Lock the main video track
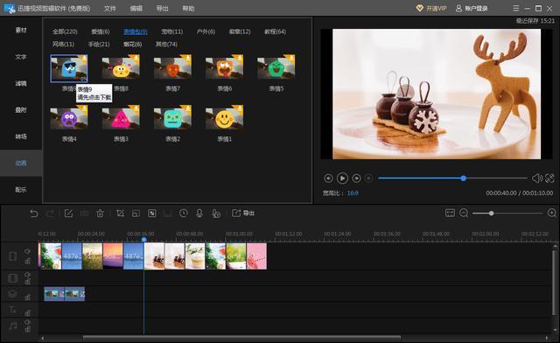 tap(27, 262)
